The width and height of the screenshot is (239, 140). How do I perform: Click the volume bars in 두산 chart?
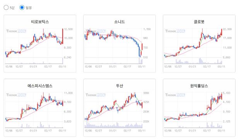click(114, 125)
